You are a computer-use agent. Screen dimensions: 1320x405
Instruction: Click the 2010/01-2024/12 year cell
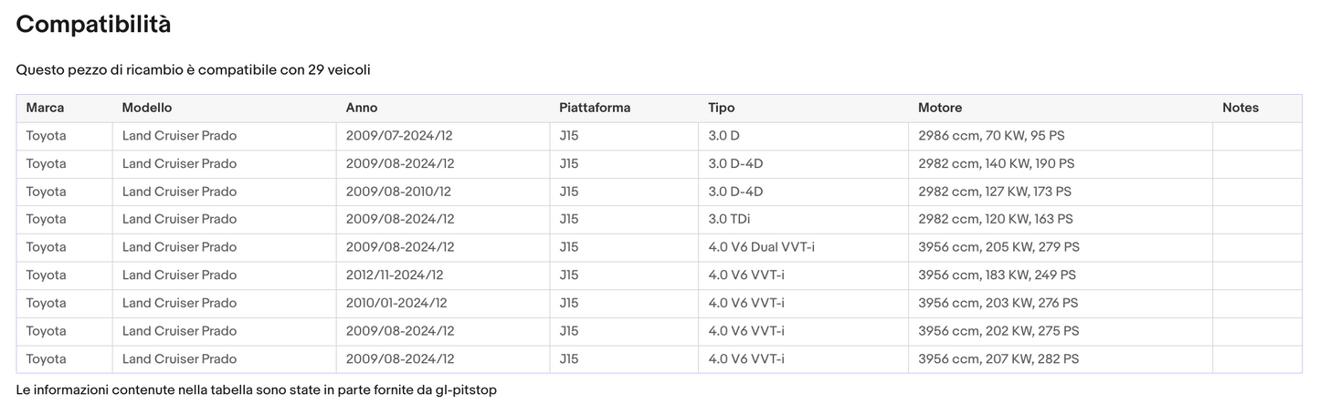pos(396,303)
